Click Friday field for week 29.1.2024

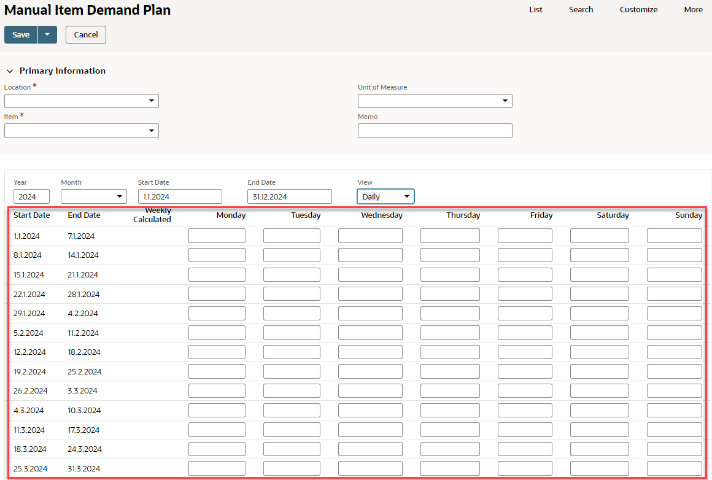525,313
